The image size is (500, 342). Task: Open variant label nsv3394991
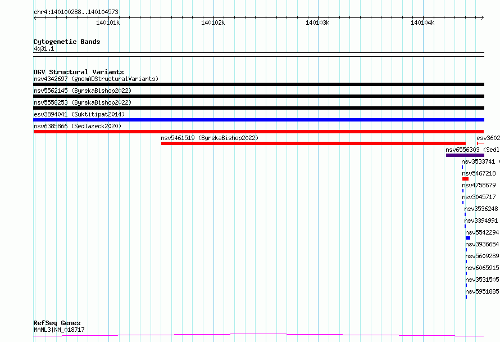pos(481,220)
